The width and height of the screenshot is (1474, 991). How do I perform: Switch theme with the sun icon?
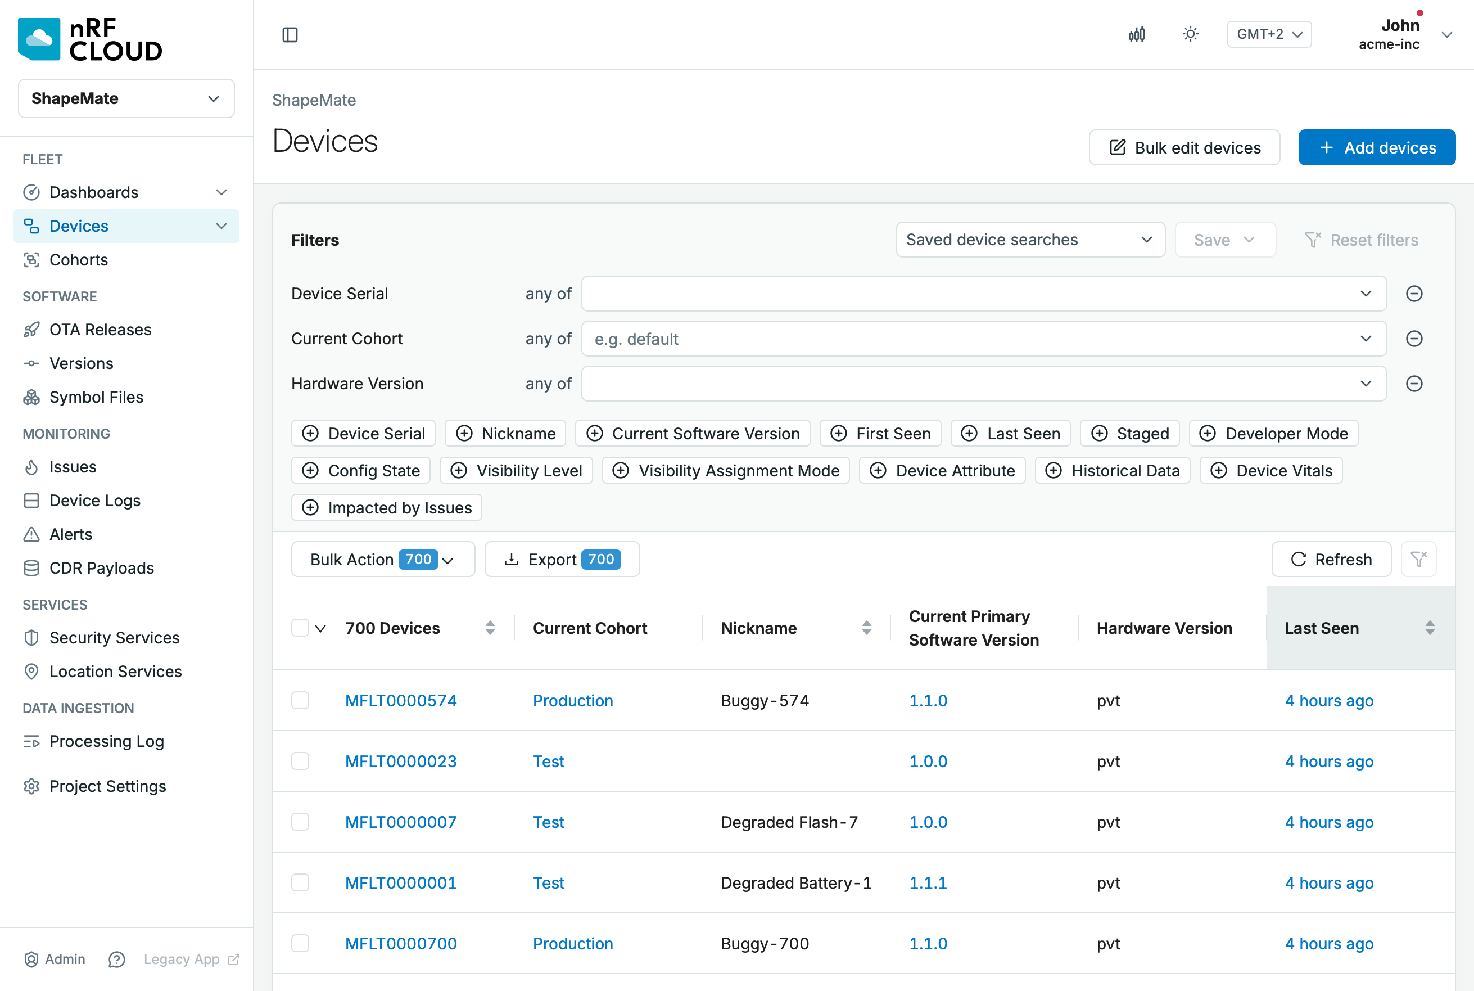pos(1191,34)
